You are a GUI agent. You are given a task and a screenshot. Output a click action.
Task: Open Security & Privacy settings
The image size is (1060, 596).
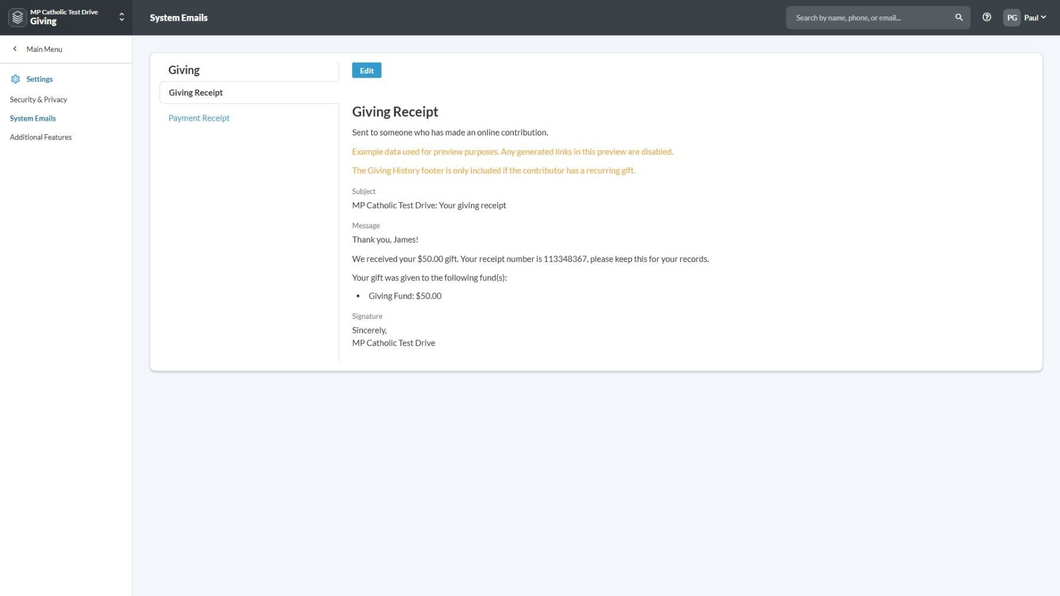coord(38,99)
